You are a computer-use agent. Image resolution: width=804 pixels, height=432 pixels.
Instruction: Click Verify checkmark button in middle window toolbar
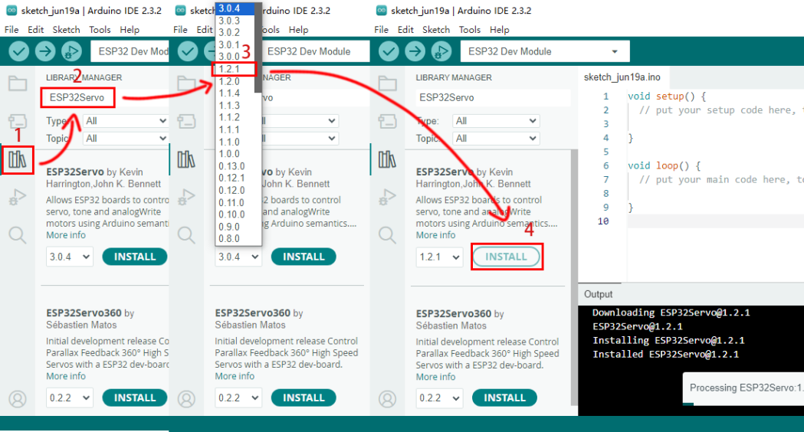(x=188, y=51)
